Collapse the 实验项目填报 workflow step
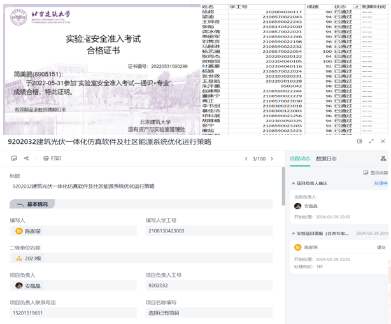This screenshot has width=391, height=324. click(x=293, y=234)
